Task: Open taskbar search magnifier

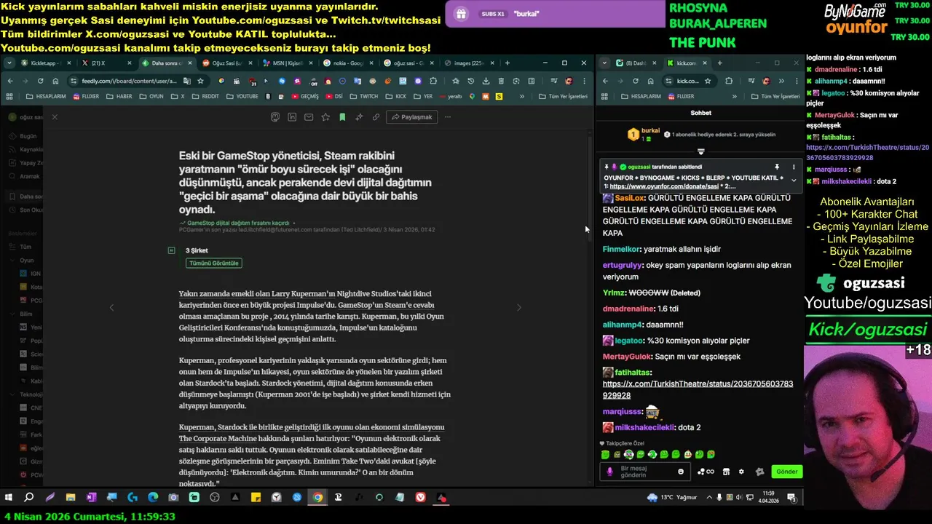Action: click(29, 498)
